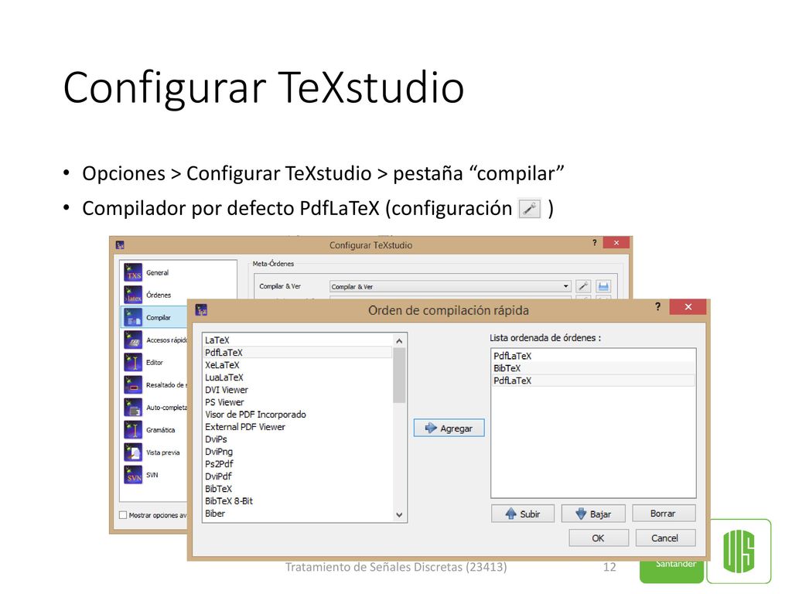Select the Auto-completado icon
Screen dimensions: 792x594
133,407
